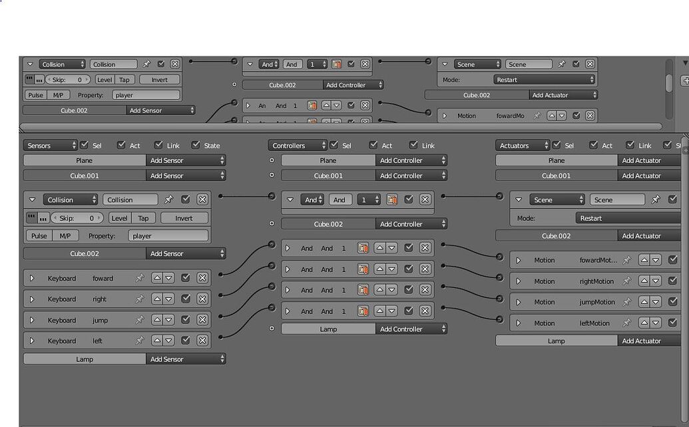689x427 pixels.
Task: Click the Cube.001 object button under Sensors
Action: [85, 176]
